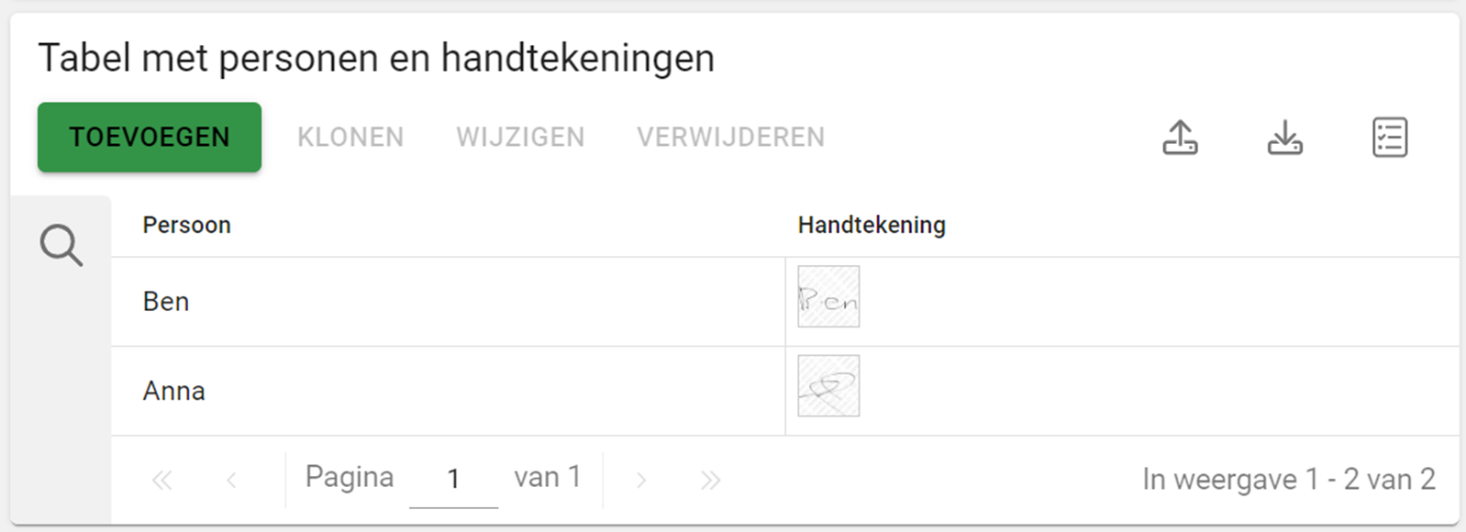Click the table title heading
Viewport: 1466px width, 532px height.
(x=376, y=58)
